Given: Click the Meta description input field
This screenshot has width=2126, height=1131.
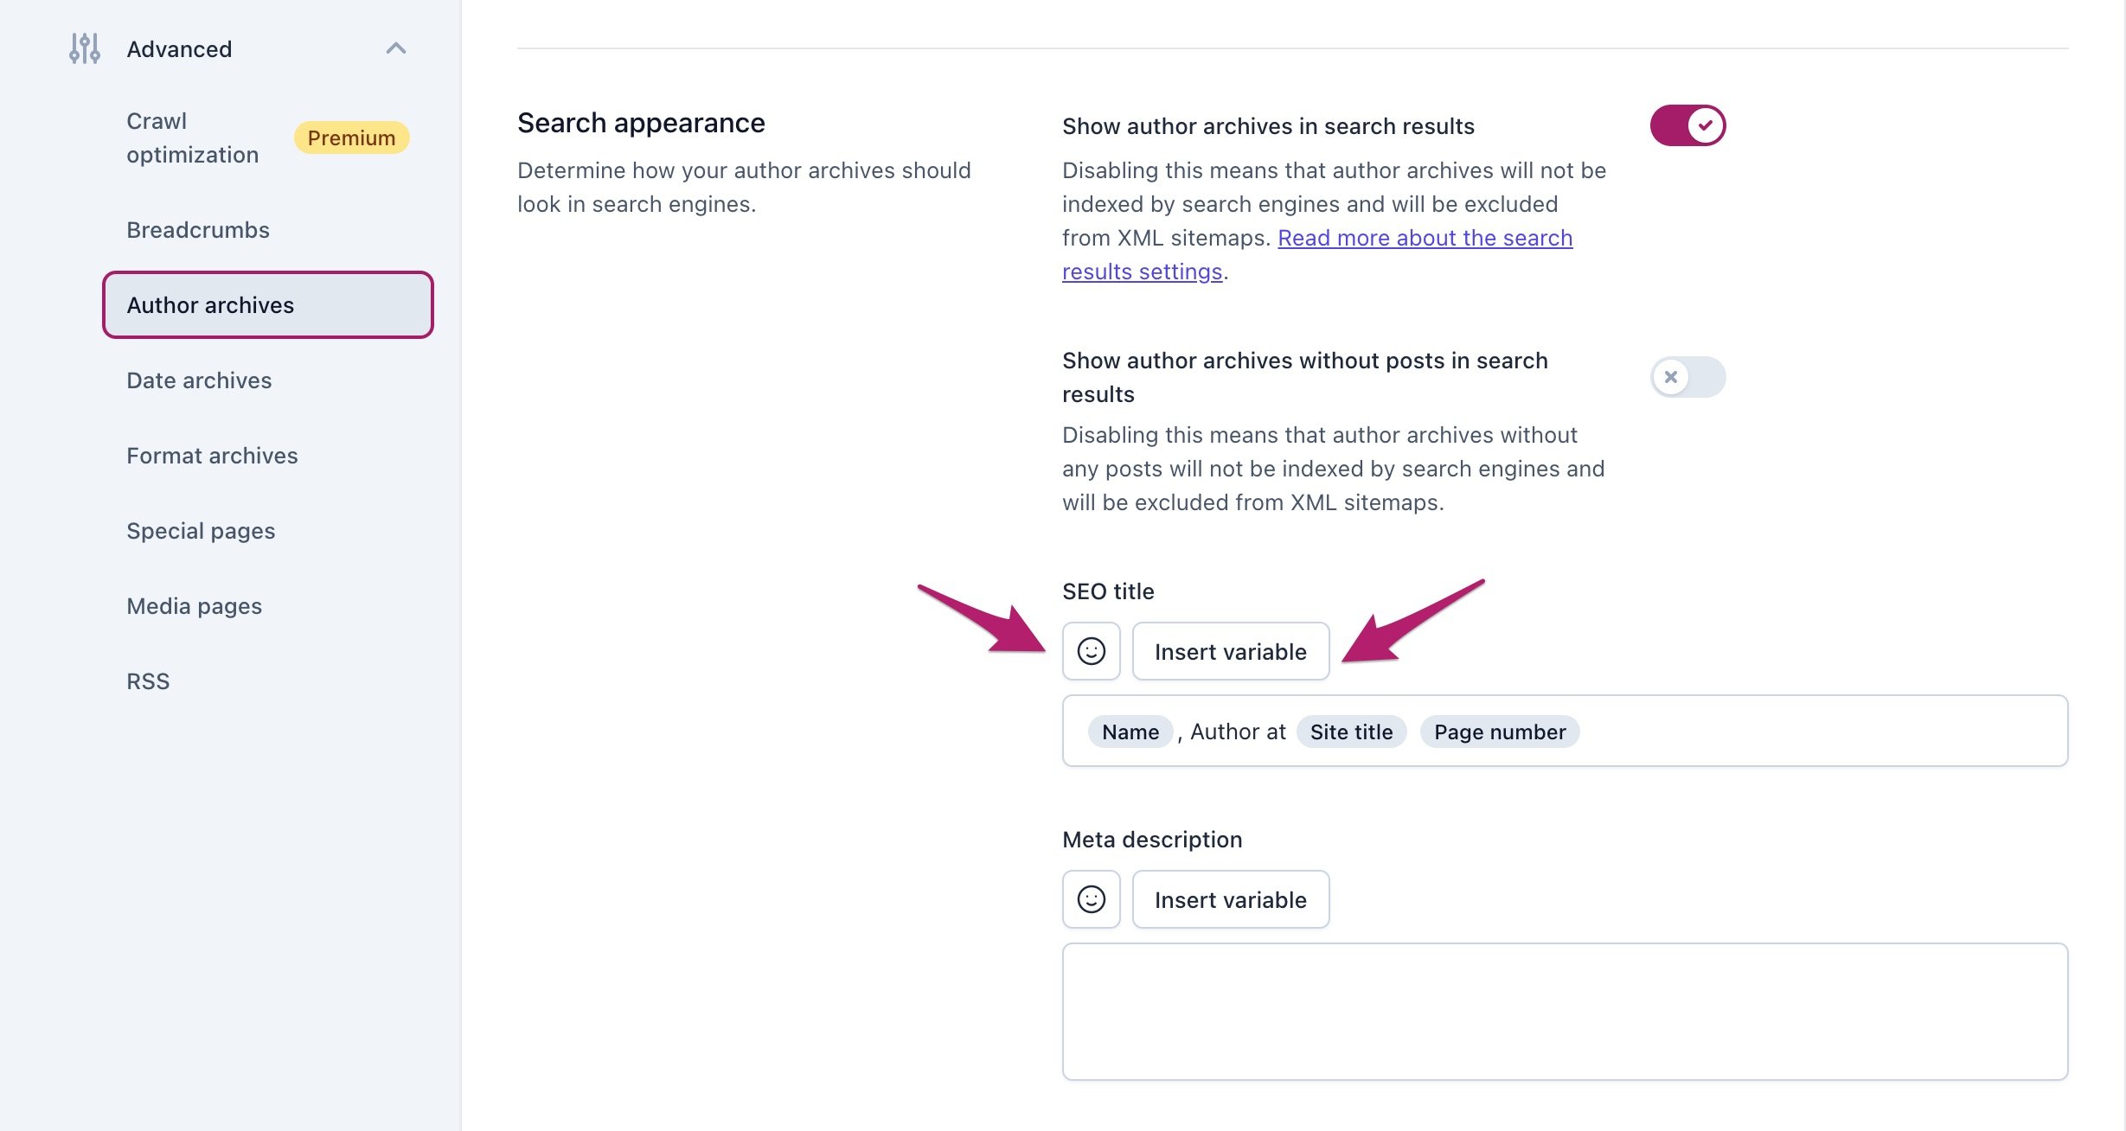Looking at the screenshot, I should [x=1564, y=1012].
